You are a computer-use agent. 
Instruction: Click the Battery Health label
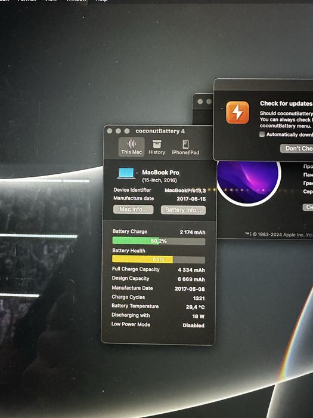[x=129, y=251]
